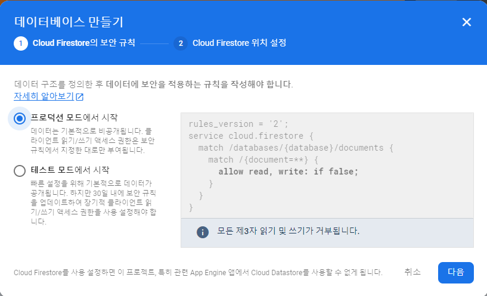The width and height of the screenshot is (487, 296).
Task: Click the 데이터 구조를 정의한 후 intro sentence
Action: click(x=153, y=84)
